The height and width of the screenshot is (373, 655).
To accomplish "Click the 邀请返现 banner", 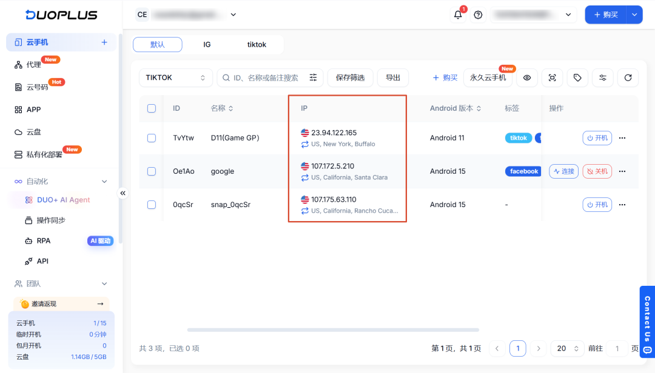I will (61, 304).
